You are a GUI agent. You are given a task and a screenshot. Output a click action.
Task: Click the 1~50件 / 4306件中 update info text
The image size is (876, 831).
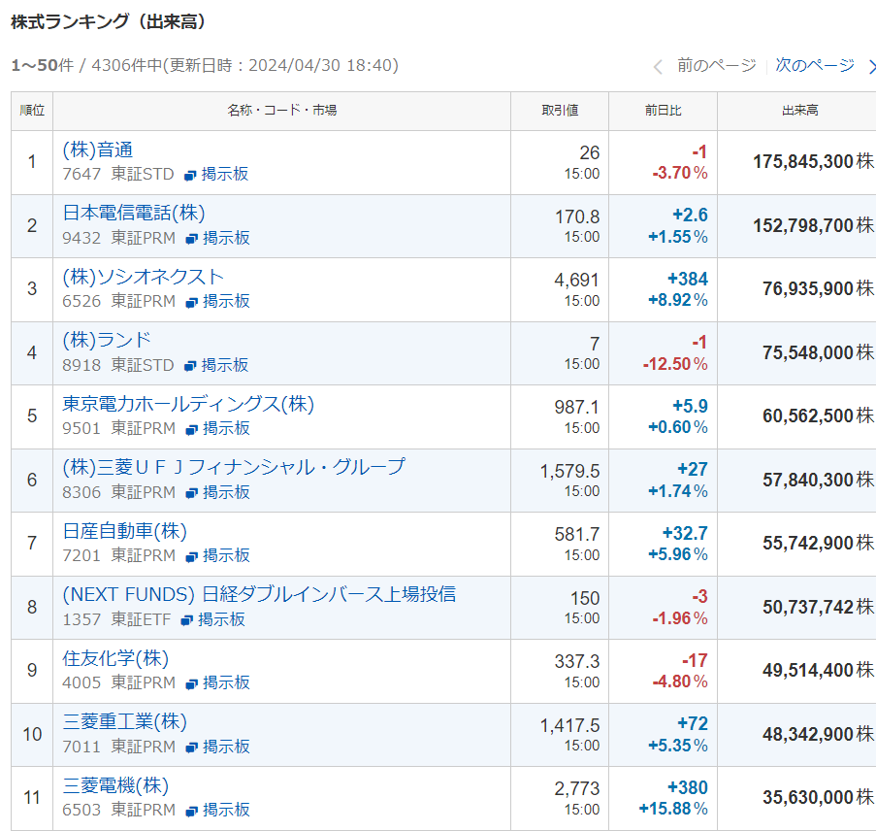pyautogui.click(x=205, y=65)
